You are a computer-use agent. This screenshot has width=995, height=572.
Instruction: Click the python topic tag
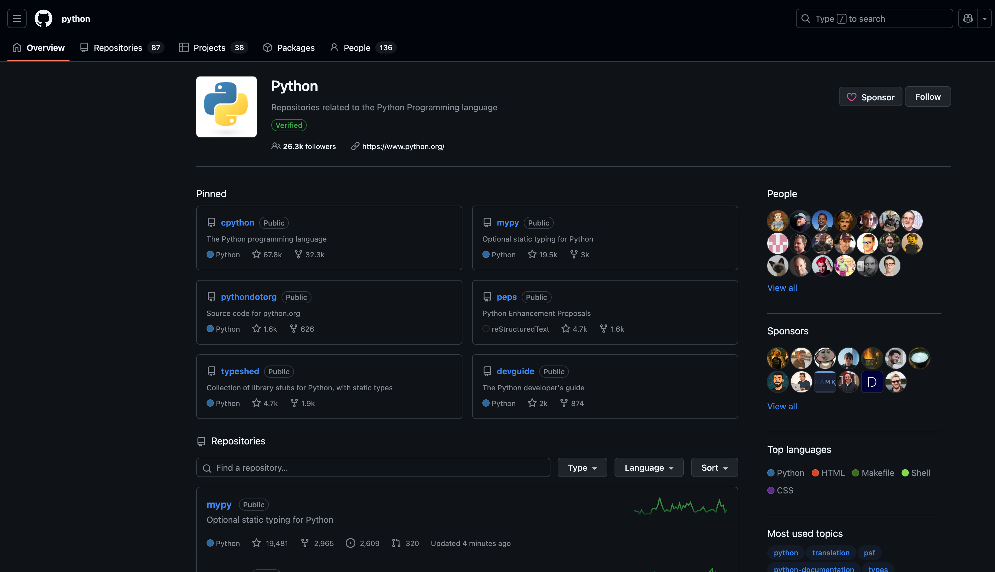785,552
